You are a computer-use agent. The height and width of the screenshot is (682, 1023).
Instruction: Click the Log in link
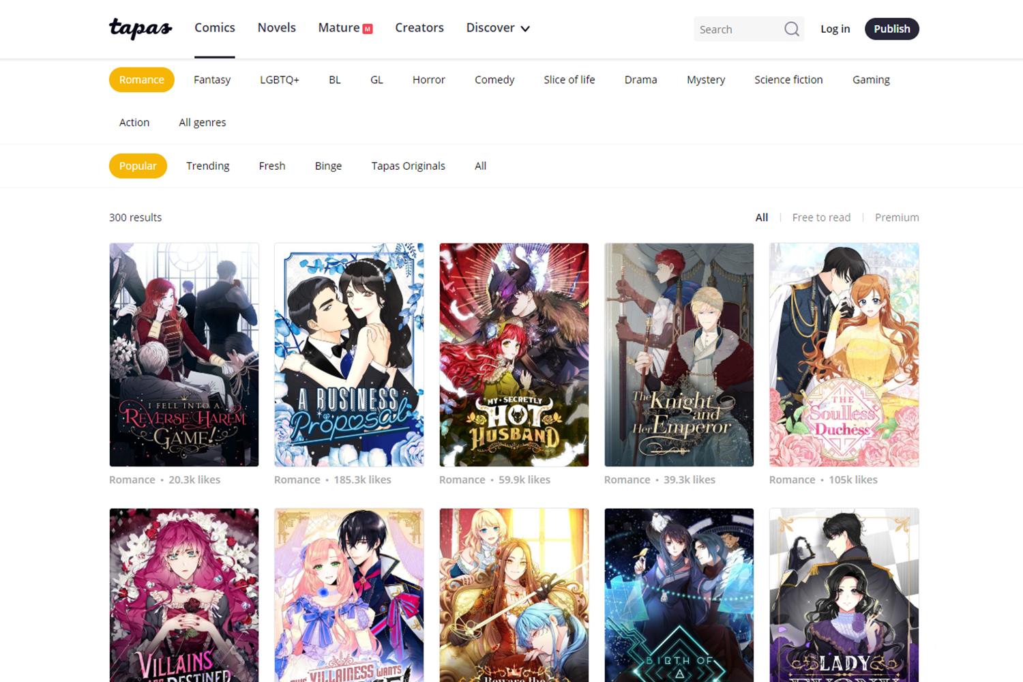click(835, 29)
